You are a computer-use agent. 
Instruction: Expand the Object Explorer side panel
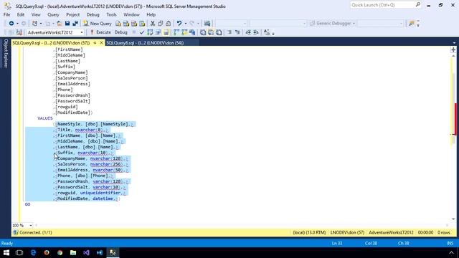(x=6, y=53)
